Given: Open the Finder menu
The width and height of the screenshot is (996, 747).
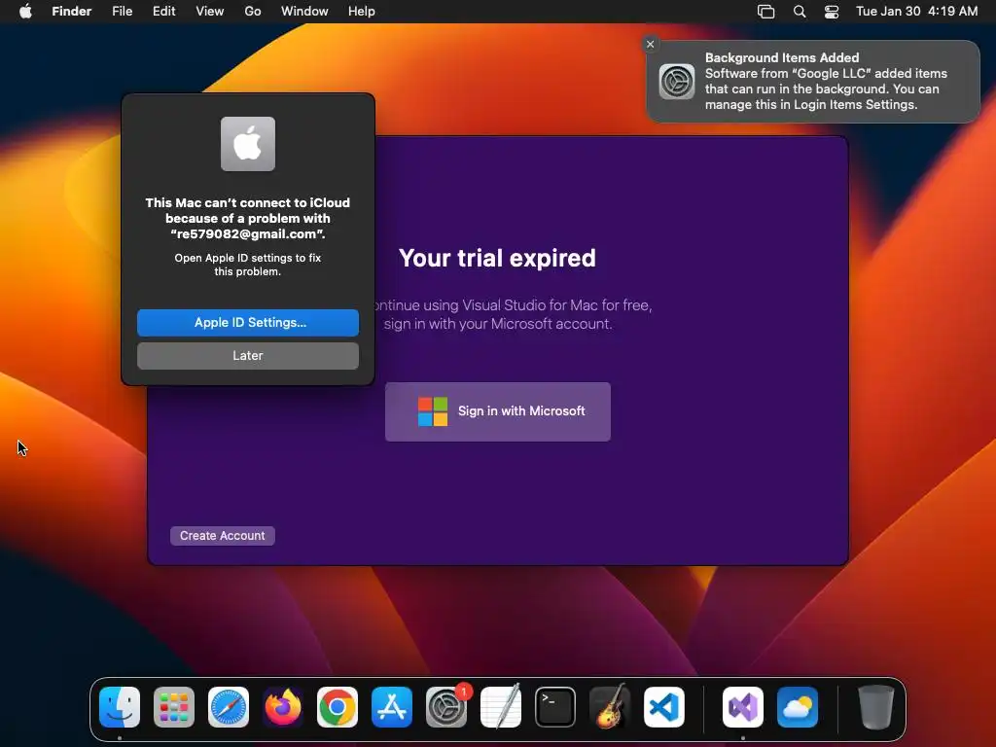Looking at the screenshot, I should [x=72, y=12].
